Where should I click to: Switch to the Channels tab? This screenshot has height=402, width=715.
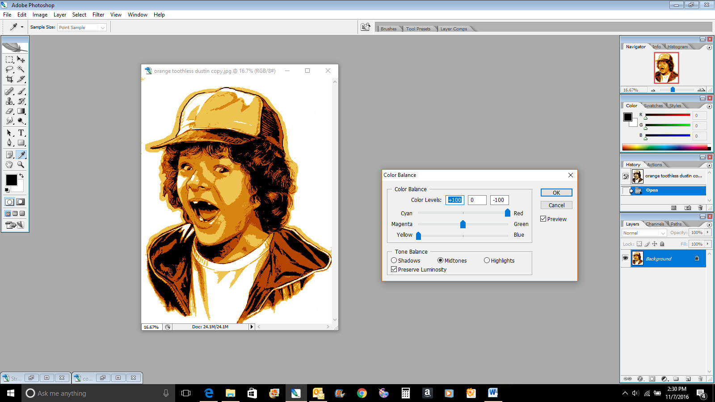[x=655, y=224]
